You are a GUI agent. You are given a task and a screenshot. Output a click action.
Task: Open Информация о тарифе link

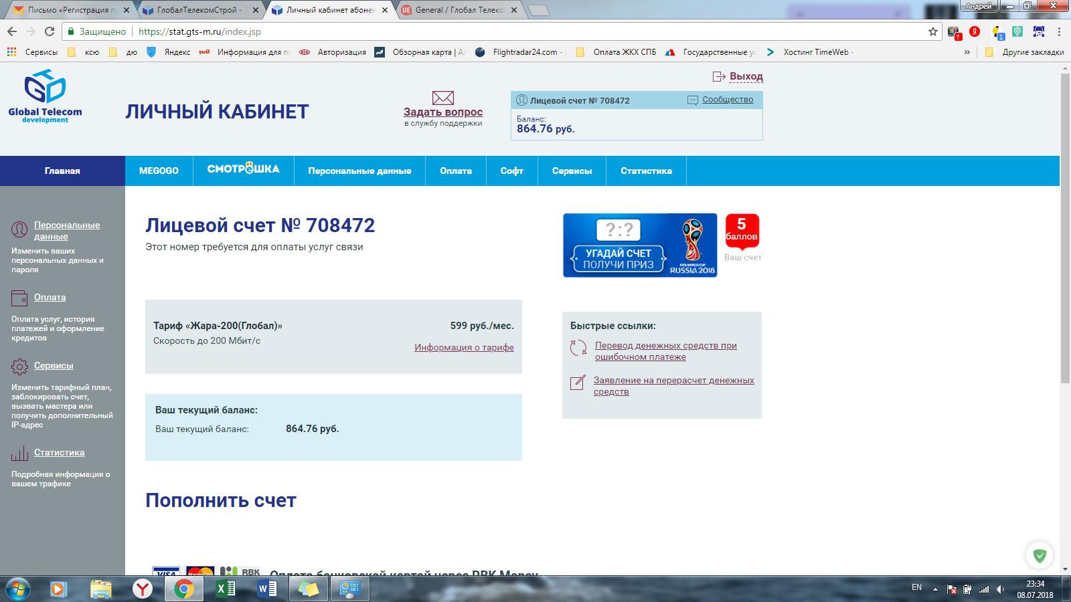point(464,347)
